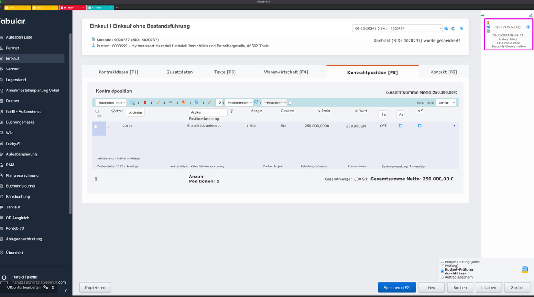Click the budget icon right of Budget-Prüfung options
The image size is (534, 297).
pyautogui.click(x=525, y=269)
